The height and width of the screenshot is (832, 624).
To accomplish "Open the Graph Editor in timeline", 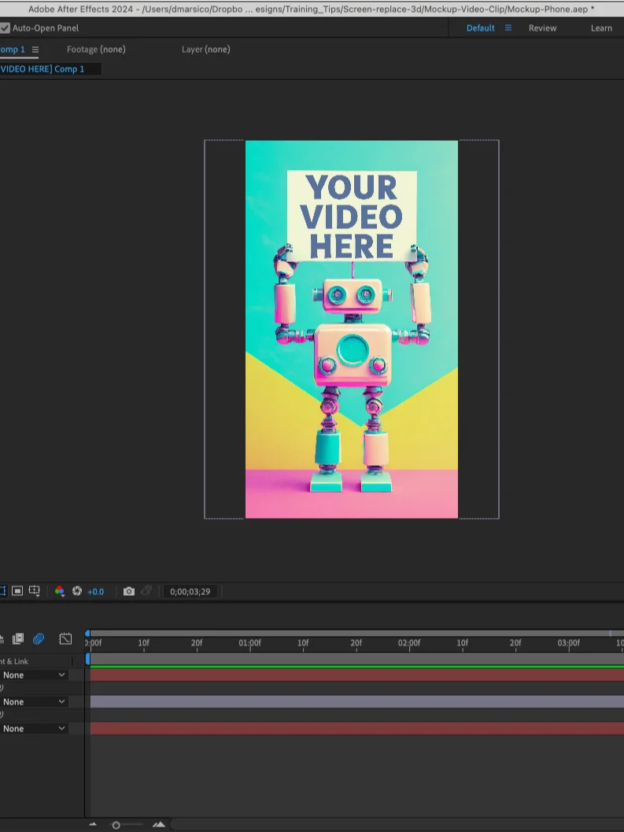I will tap(65, 638).
